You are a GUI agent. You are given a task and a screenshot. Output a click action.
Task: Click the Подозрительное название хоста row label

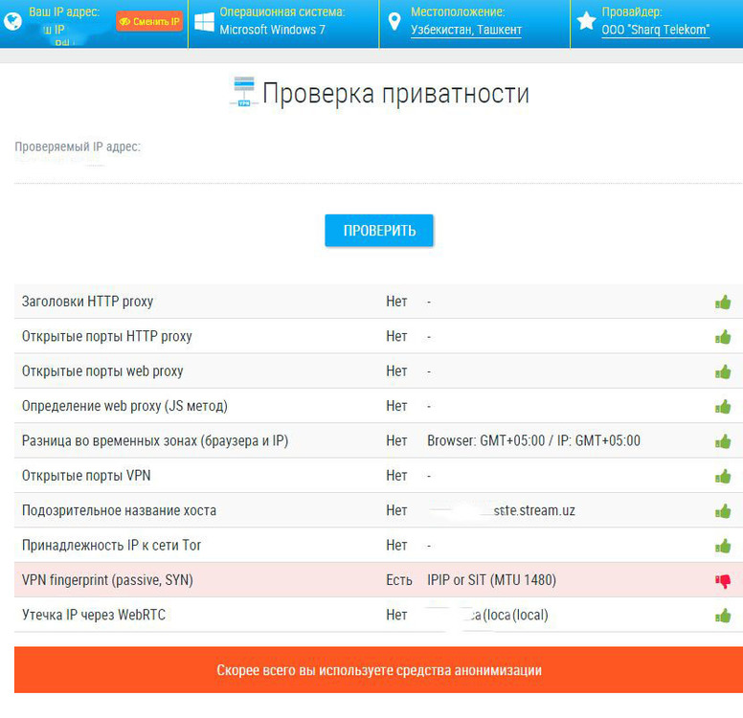click(119, 511)
